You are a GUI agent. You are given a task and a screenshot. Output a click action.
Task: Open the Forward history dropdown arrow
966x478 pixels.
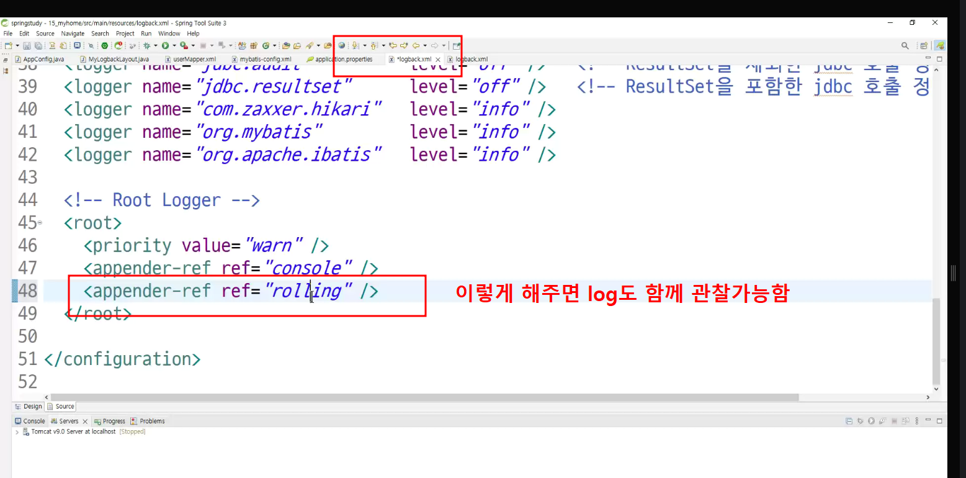click(444, 45)
